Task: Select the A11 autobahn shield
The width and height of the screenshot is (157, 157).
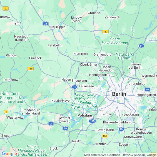Action: point(141,46)
